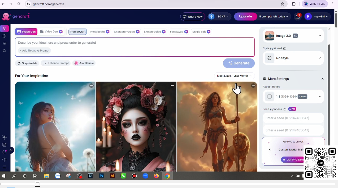This screenshot has height=188, width=338.
Task: Expand the left sidebar with arrow button
Action: pos(11,150)
